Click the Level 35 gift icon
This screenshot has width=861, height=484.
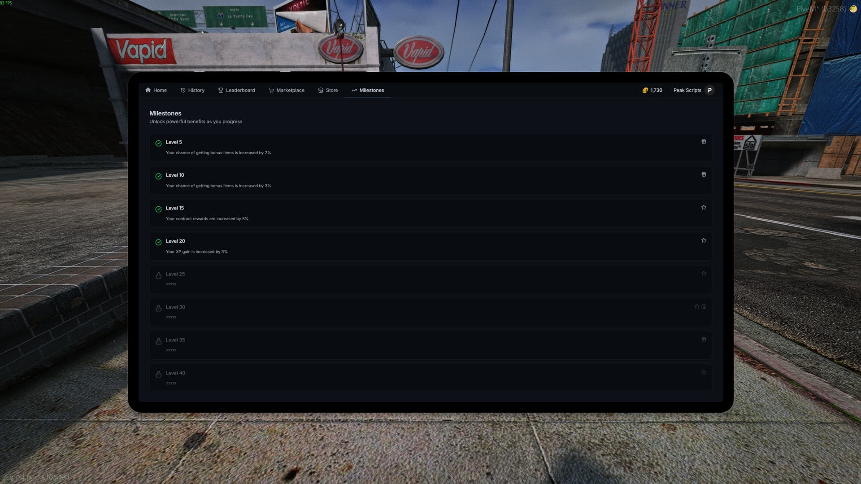[704, 339]
